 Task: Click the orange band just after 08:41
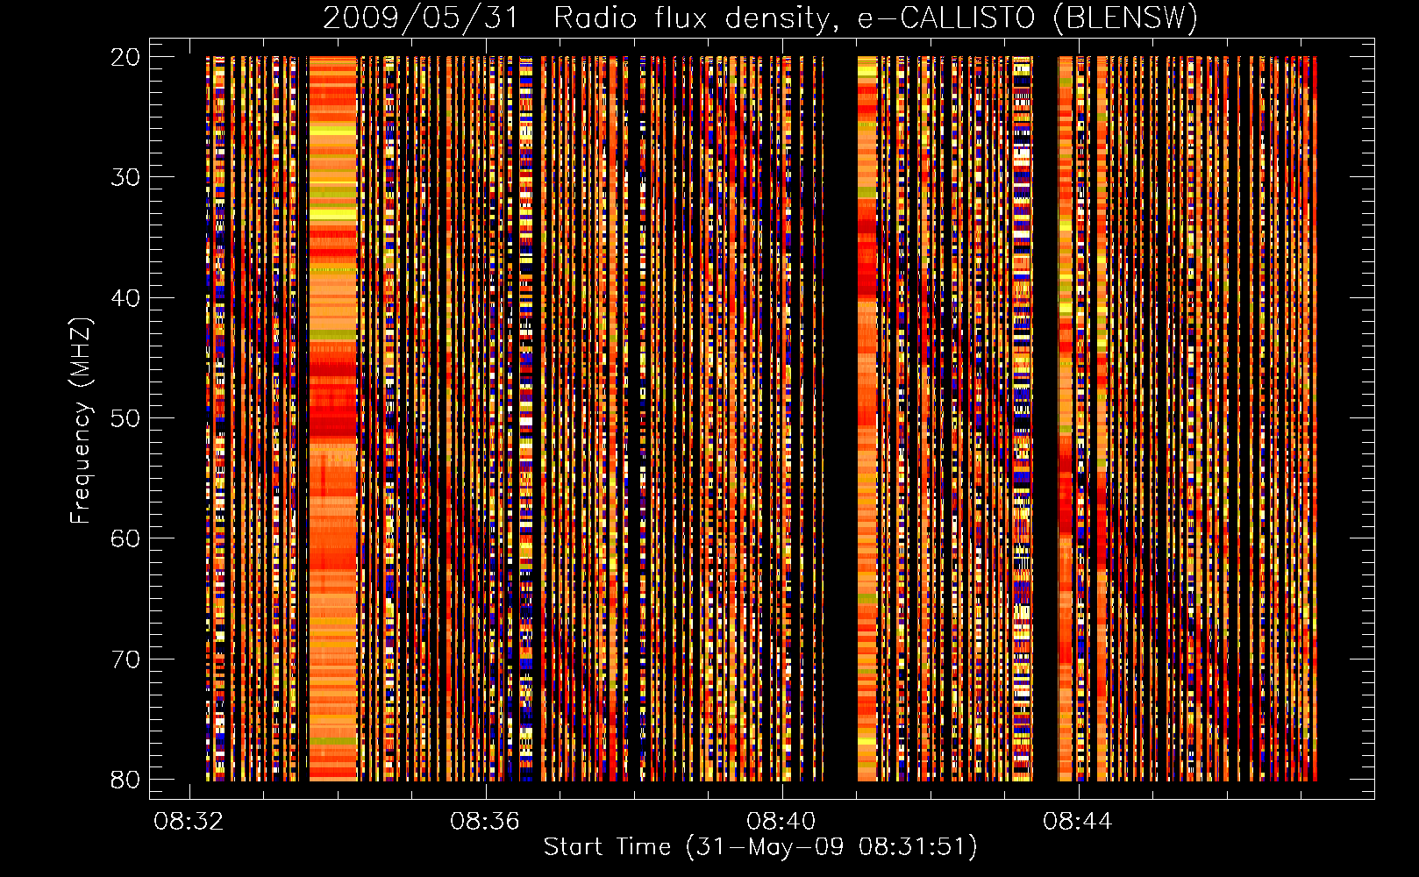click(x=867, y=418)
